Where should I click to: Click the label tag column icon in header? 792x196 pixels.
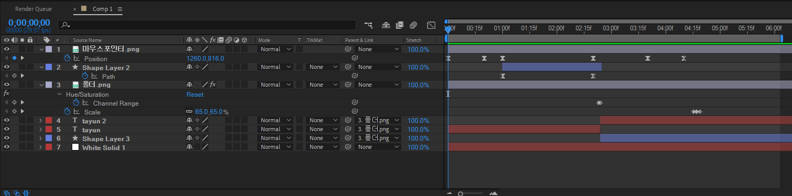tap(47, 40)
